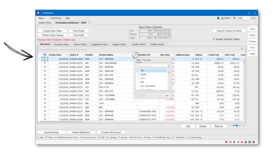Click the paper plane send icon
This screenshot has height=157, width=280.
point(238,142)
